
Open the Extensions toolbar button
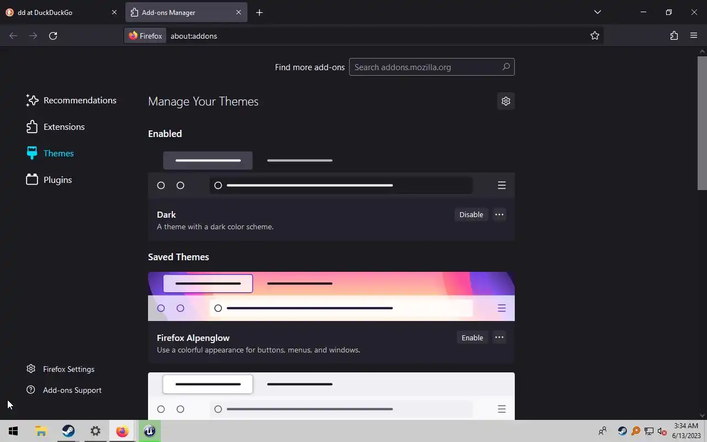pyautogui.click(x=674, y=36)
